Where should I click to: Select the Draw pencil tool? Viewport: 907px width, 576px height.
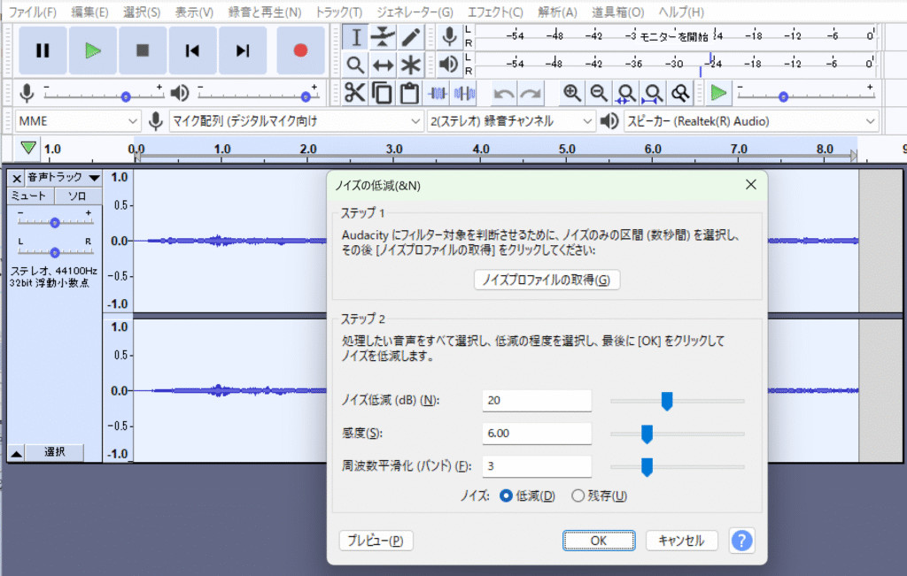(x=410, y=36)
